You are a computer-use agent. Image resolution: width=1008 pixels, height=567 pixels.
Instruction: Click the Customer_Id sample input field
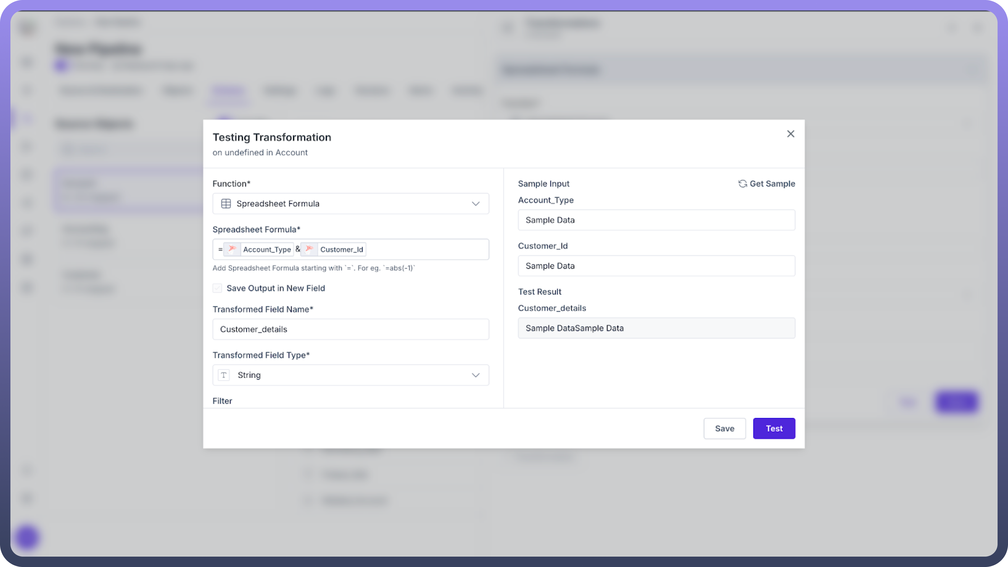656,266
